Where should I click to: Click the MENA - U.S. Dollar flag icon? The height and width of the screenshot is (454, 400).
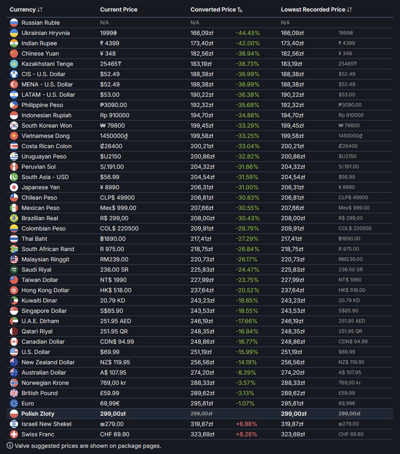click(14, 84)
